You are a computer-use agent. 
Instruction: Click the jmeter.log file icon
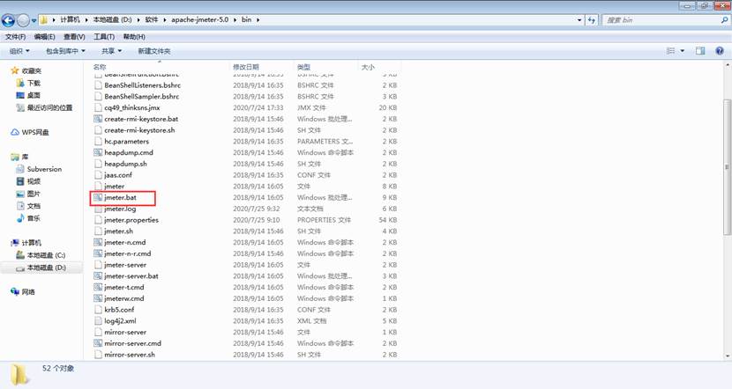98,209
